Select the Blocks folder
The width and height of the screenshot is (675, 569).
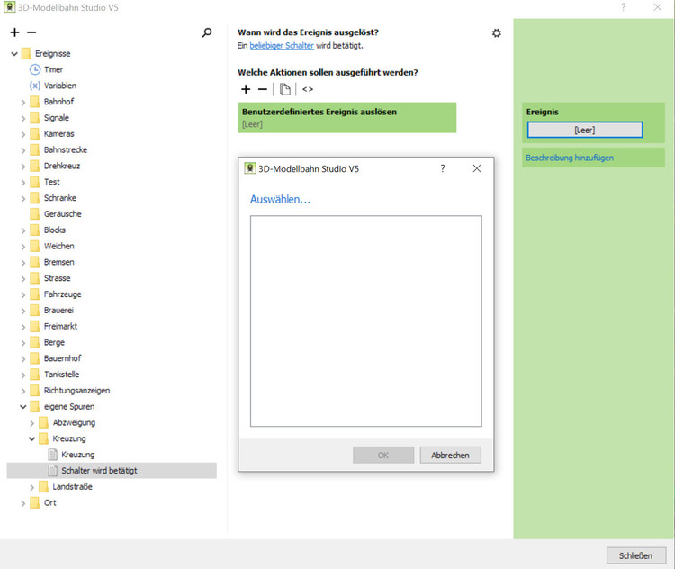coord(55,230)
